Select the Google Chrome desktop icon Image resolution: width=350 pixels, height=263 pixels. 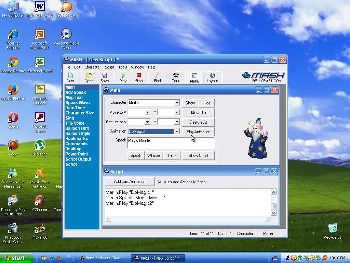click(13, 65)
